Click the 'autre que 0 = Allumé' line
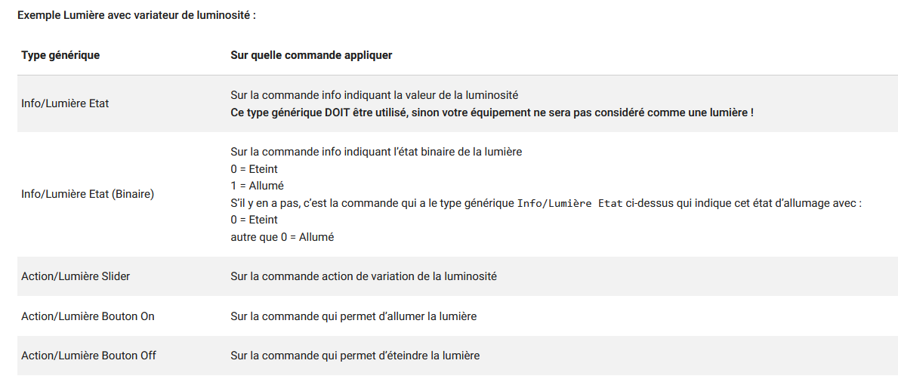The width and height of the screenshot is (898, 382). click(x=282, y=237)
